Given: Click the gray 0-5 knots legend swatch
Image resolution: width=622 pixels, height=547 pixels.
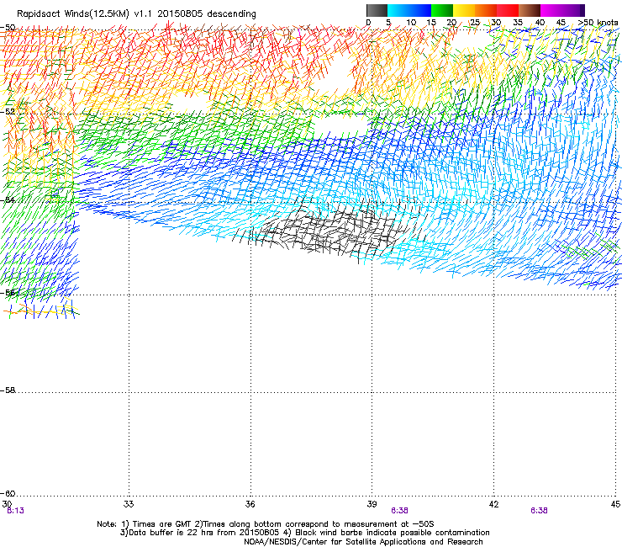Looking at the screenshot, I should tap(377, 10).
